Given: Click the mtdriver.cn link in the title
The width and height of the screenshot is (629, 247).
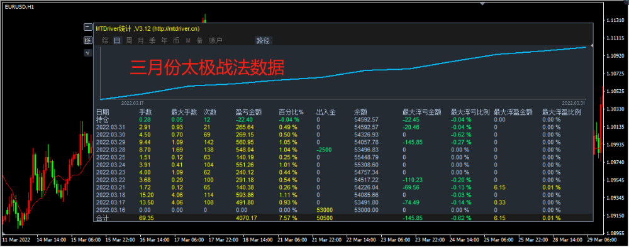Looking at the screenshot, I should (176, 28).
